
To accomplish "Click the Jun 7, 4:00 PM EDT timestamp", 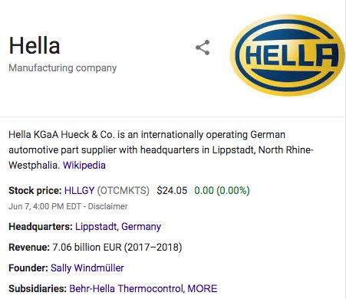I will point(44,206).
